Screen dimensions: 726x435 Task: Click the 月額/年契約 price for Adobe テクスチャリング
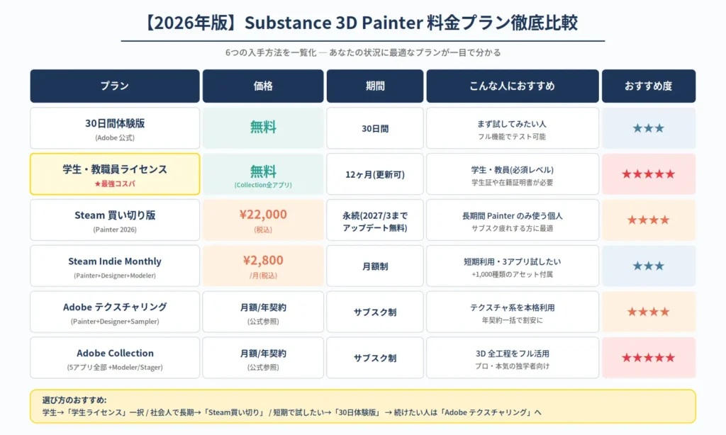[263, 312]
